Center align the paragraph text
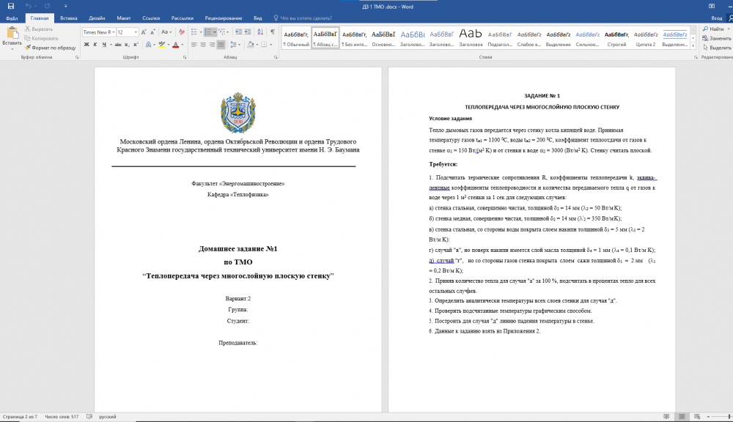733x422 pixels. pos(203,45)
